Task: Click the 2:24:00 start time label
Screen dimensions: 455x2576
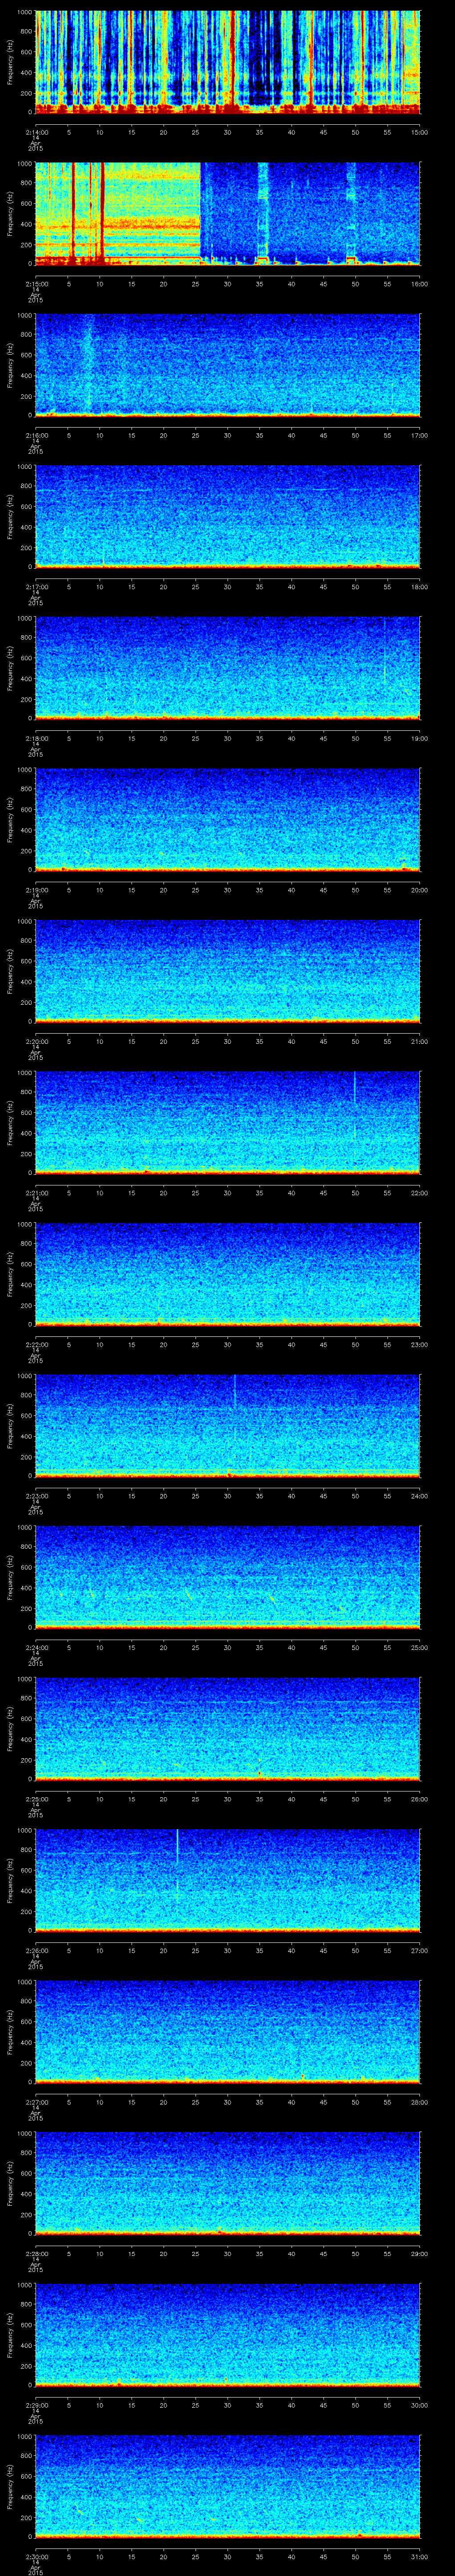Action: point(36,1647)
